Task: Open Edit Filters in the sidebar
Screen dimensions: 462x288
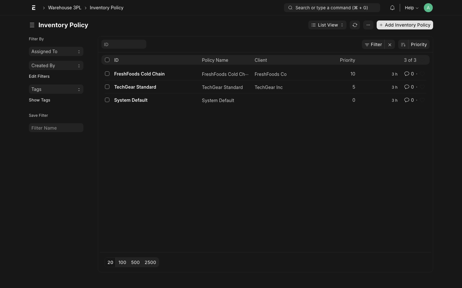Action: [39, 76]
